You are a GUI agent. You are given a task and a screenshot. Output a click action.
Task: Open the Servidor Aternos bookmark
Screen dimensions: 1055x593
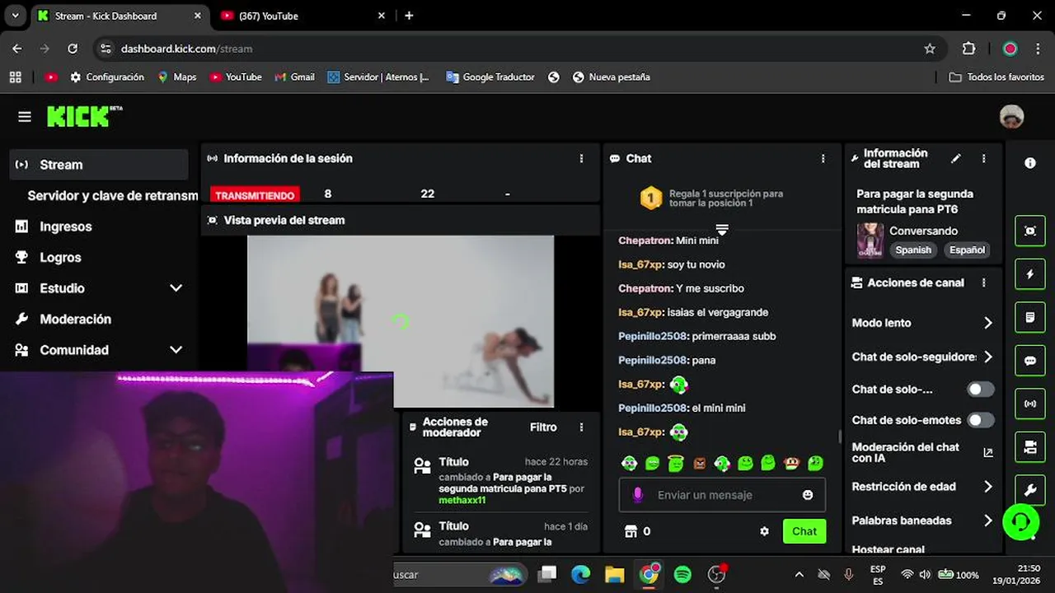378,77
